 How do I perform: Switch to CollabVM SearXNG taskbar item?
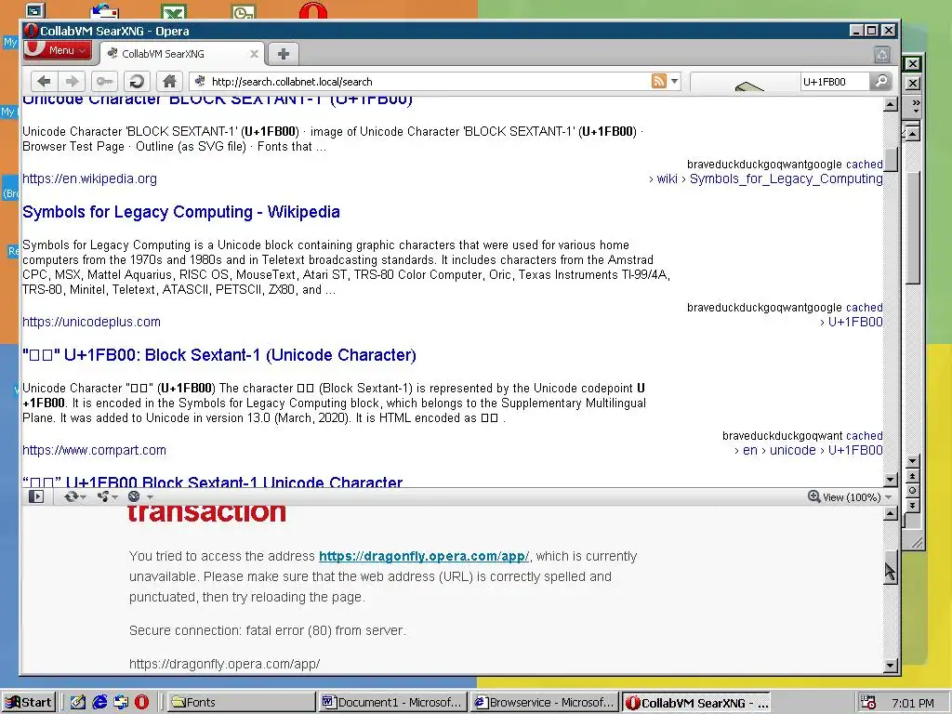[x=696, y=703]
